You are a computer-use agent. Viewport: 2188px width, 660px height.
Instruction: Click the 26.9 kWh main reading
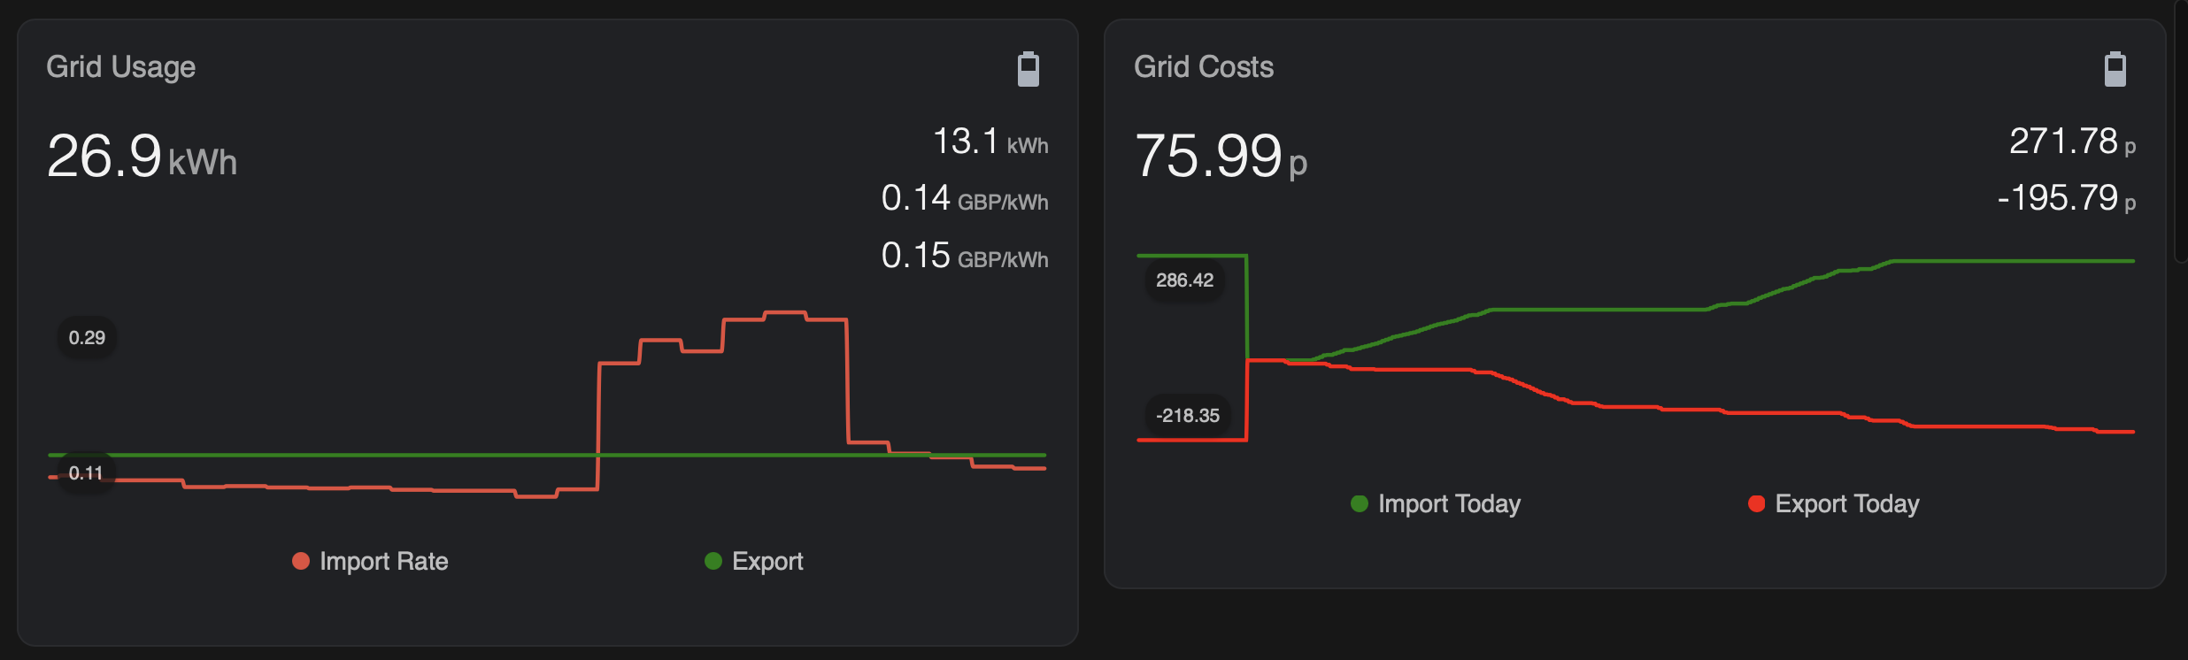coord(142,157)
